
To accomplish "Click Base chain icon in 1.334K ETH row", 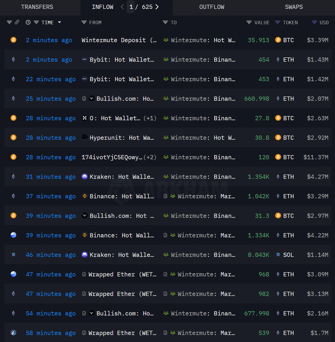I will tap(13, 235).
